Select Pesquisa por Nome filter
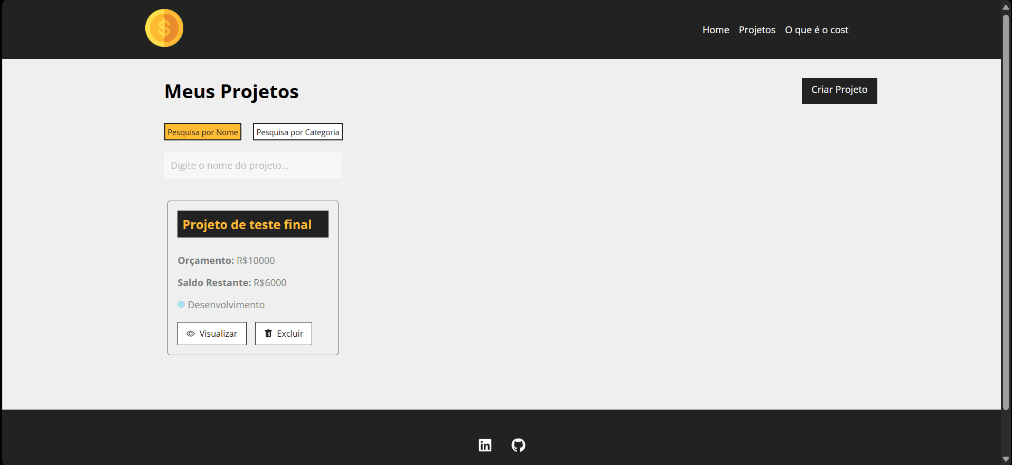Viewport: 1012px width, 465px height. tap(203, 132)
